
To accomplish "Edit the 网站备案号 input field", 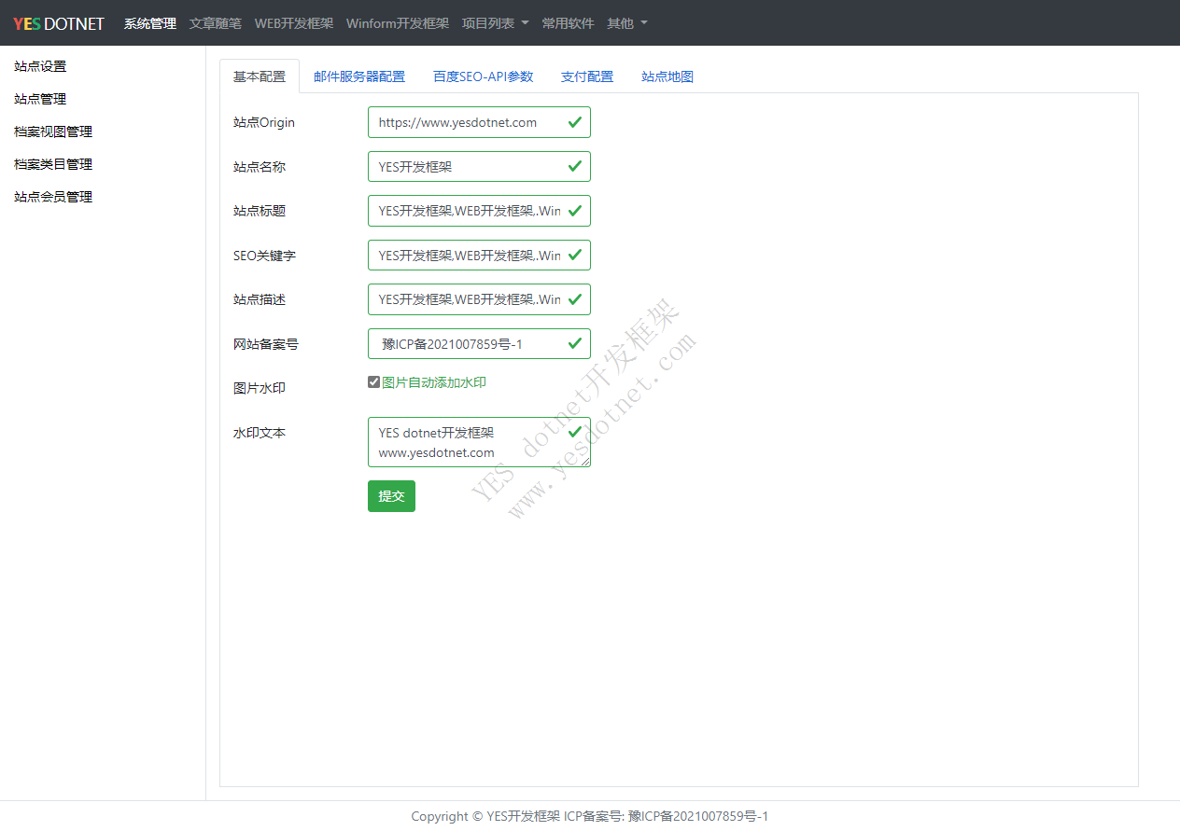I will pyautogui.click(x=479, y=344).
